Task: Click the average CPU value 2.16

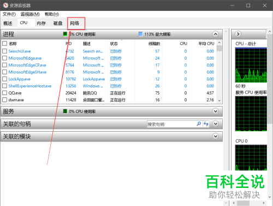Action: tap(210, 100)
